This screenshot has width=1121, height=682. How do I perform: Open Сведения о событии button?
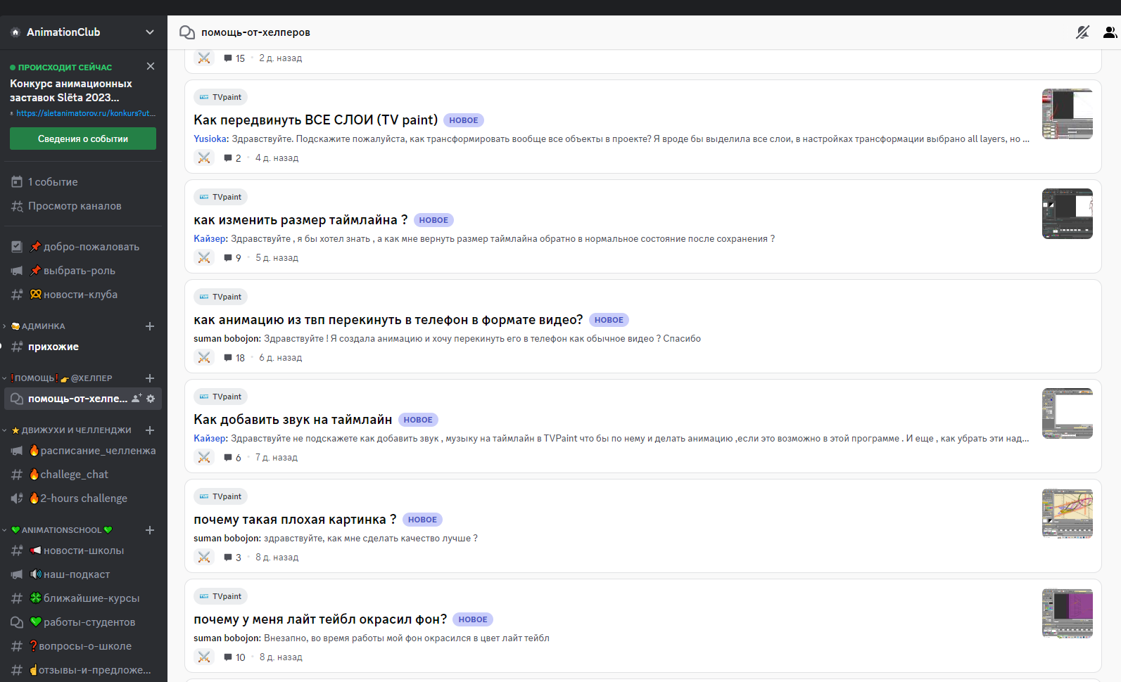83,139
